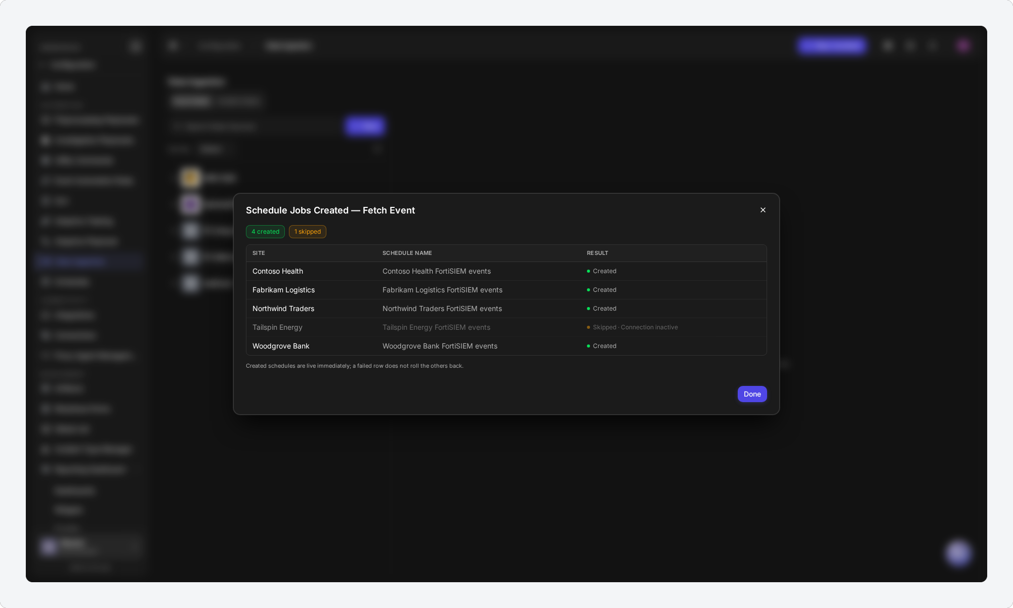The width and height of the screenshot is (1013, 608).
Task: Close the Schedule Jobs Created dialog
Action: [x=763, y=210]
